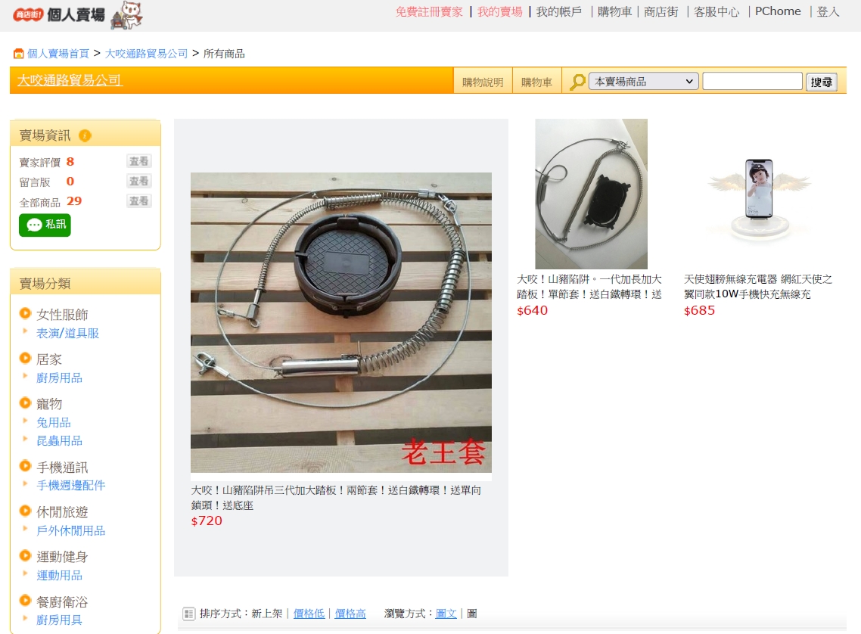861x634 pixels.
Task: Click the 個人賣場 logo icon
Action: 59,15
